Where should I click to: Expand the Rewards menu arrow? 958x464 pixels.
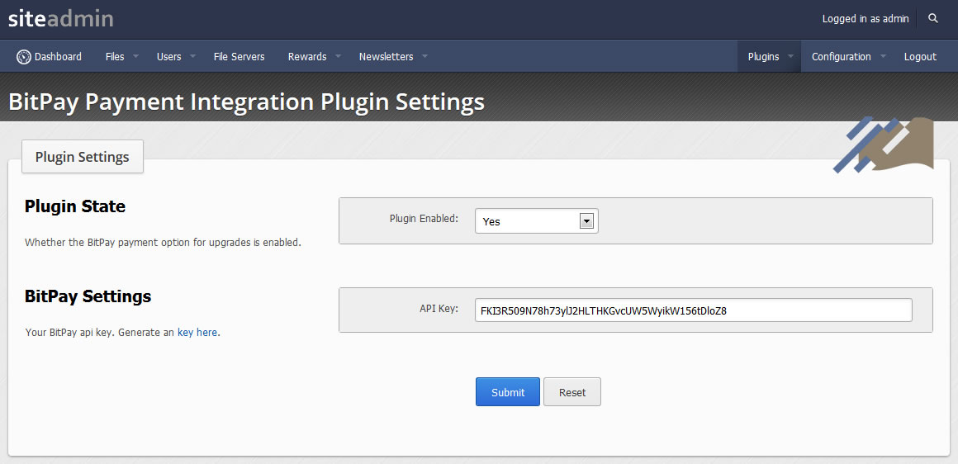point(338,56)
